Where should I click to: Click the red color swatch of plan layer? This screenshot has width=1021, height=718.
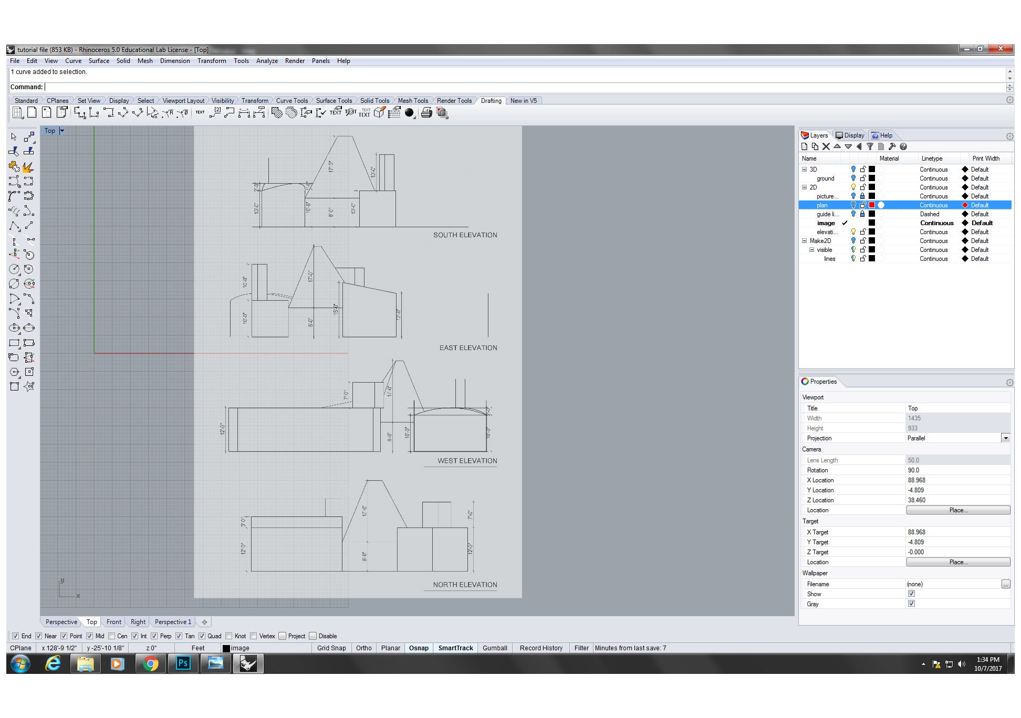(x=872, y=205)
